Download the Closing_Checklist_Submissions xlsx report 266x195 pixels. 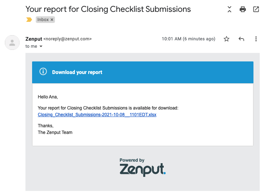[97, 115]
